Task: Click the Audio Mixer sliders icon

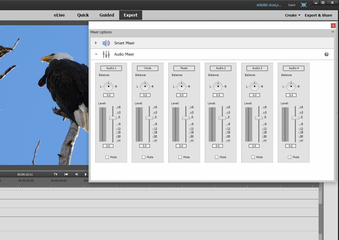Action: tap(106, 54)
